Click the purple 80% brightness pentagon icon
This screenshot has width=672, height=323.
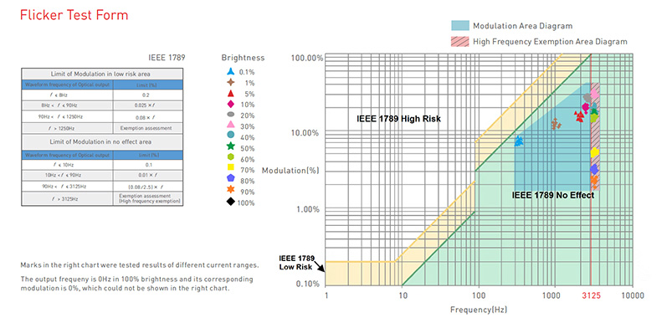click(x=231, y=181)
